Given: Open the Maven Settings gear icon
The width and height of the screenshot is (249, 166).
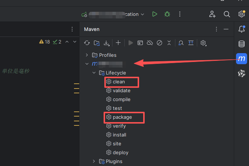Looking at the screenshot, I should point(203,43).
